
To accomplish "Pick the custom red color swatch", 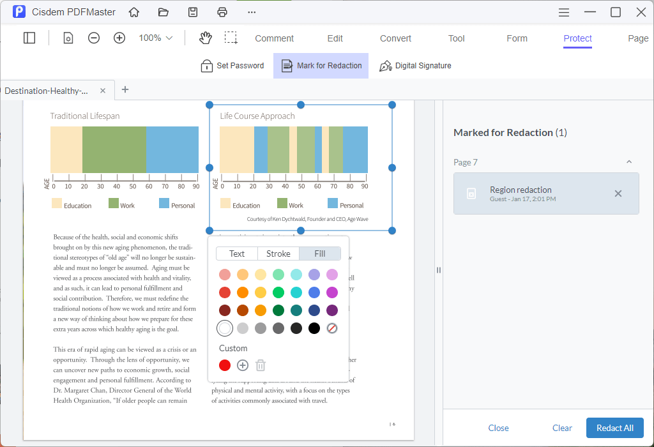I will (x=225, y=365).
